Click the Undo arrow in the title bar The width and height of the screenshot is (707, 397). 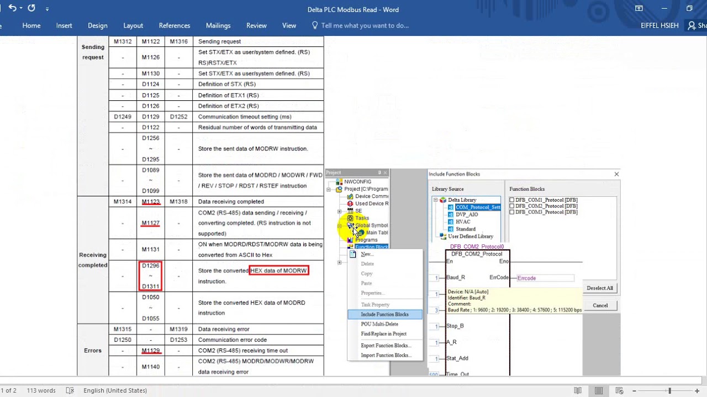[12, 8]
